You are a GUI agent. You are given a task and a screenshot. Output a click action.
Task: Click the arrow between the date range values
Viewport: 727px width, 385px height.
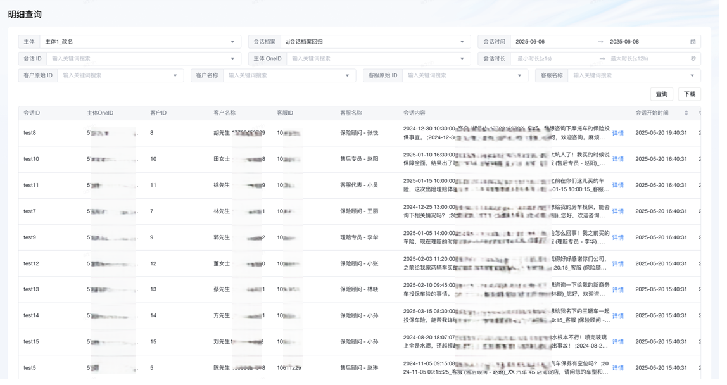pos(600,42)
